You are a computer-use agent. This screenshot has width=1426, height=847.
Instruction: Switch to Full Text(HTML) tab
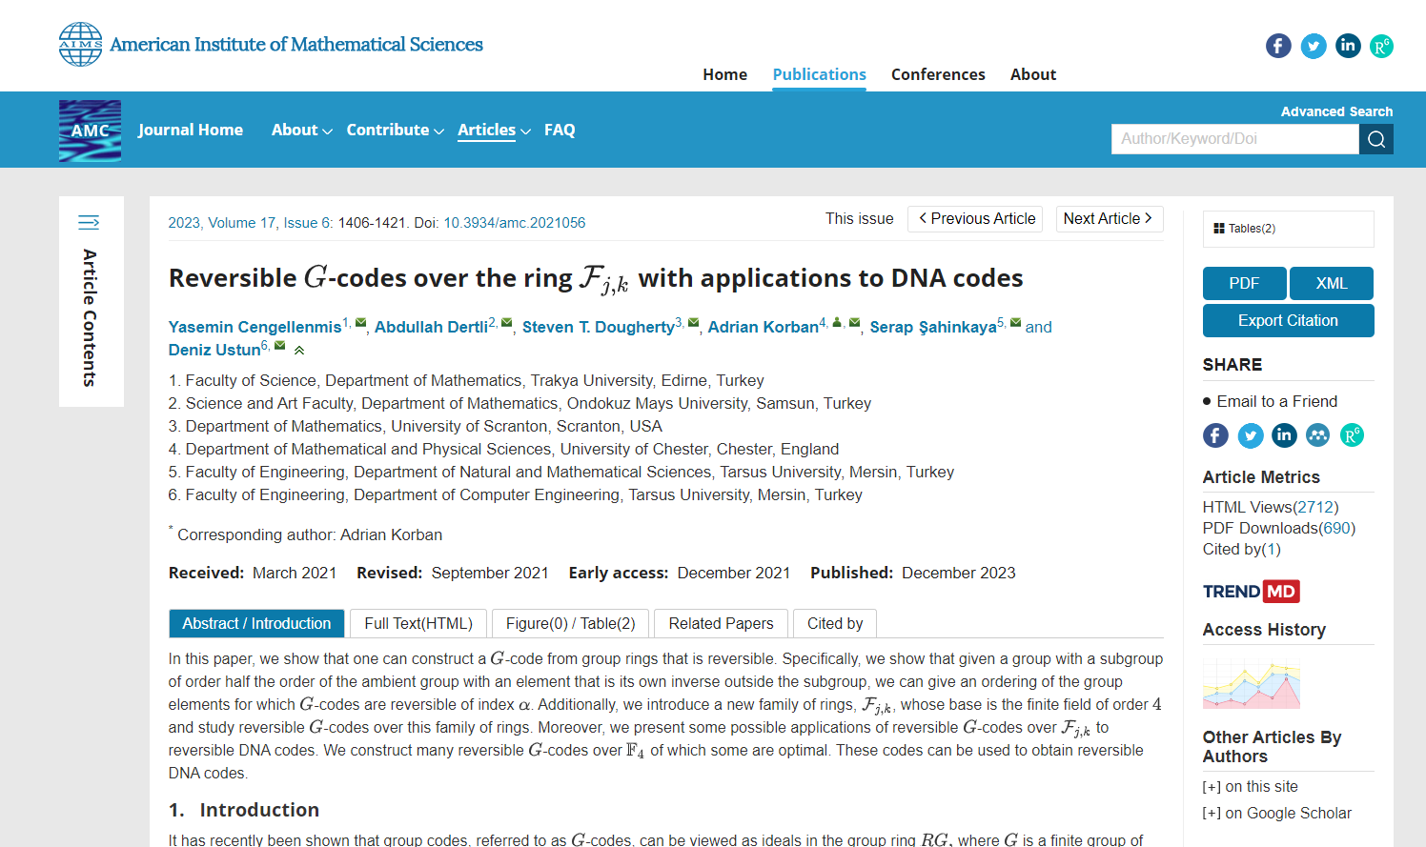click(418, 623)
